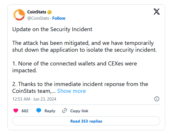This screenshot has height=134, width=172.
Task: Like the tweet with the heart icon
Action: [x=16, y=111]
